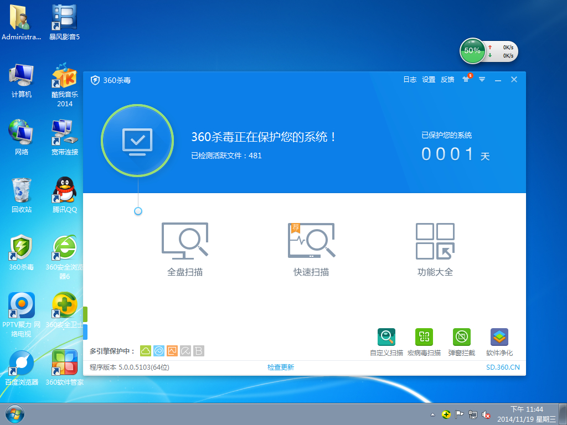Click 检查更新 to check for updates
Viewport: 567px width, 425px height.
pyautogui.click(x=281, y=367)
